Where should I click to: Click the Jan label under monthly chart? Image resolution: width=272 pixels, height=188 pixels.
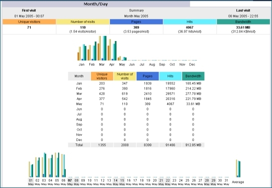pos(81,64)
